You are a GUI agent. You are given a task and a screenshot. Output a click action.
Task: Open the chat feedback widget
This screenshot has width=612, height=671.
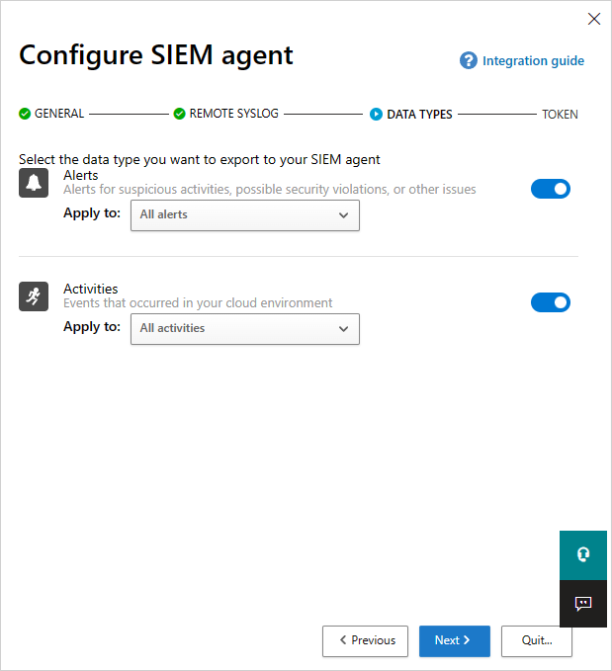click(x=583, y=603)
